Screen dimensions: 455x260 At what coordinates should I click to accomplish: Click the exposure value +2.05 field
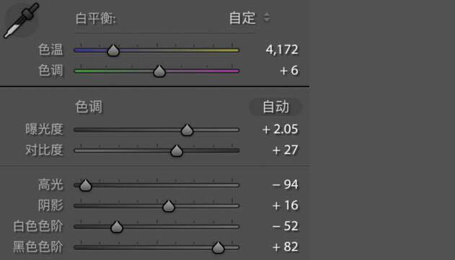click(x=280, y=129)
